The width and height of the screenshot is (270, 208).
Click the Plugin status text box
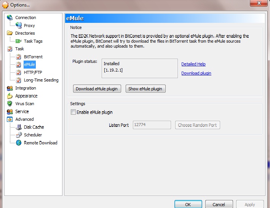(x=140, y=68)
